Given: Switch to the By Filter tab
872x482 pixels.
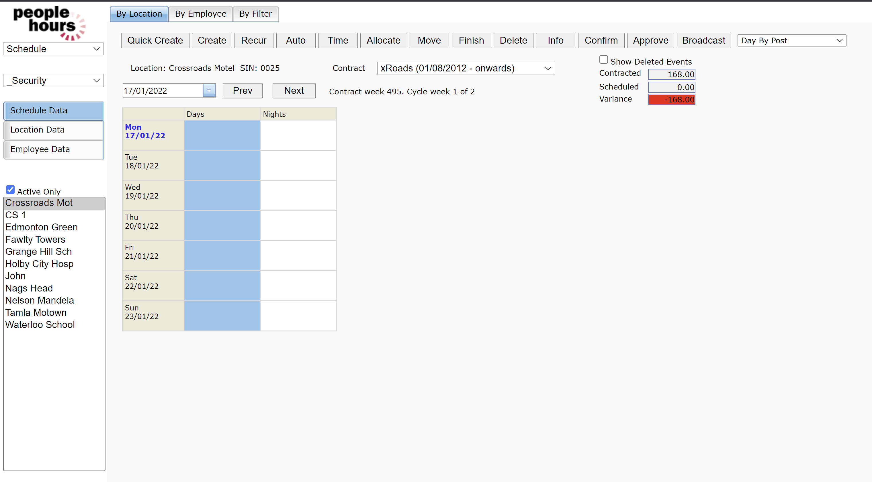Looking at the screenshot, I should 255,13.
